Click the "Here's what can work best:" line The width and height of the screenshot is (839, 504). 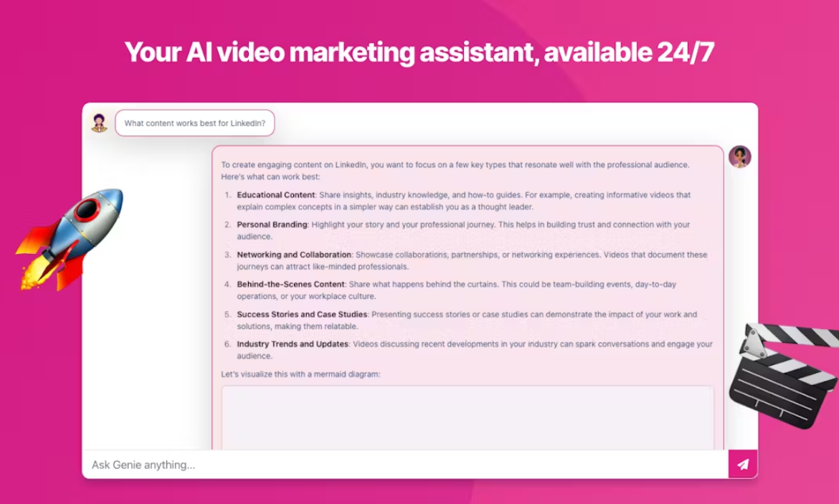(270, 176)
